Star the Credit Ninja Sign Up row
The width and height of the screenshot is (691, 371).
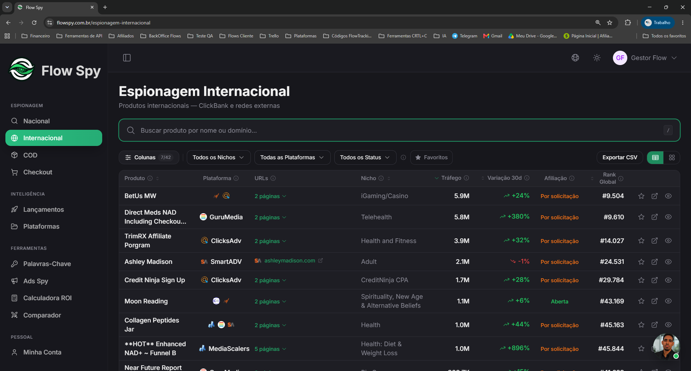[641, 280]
